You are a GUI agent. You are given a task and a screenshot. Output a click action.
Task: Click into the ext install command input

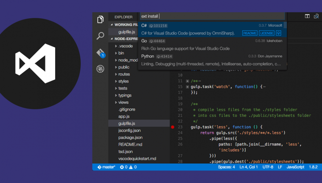(x=212, y=16)
